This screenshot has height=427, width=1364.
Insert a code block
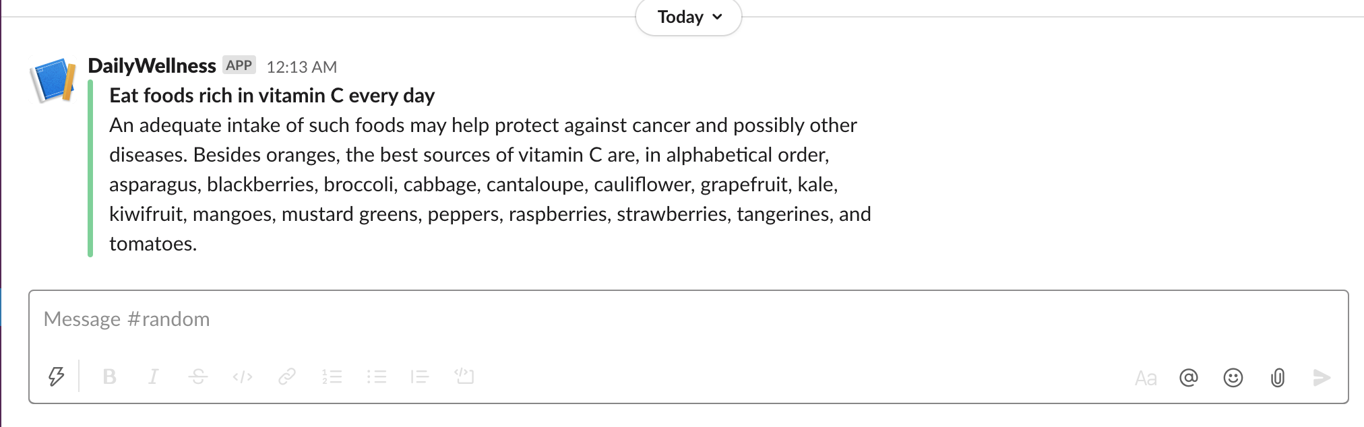coord(464,376)
